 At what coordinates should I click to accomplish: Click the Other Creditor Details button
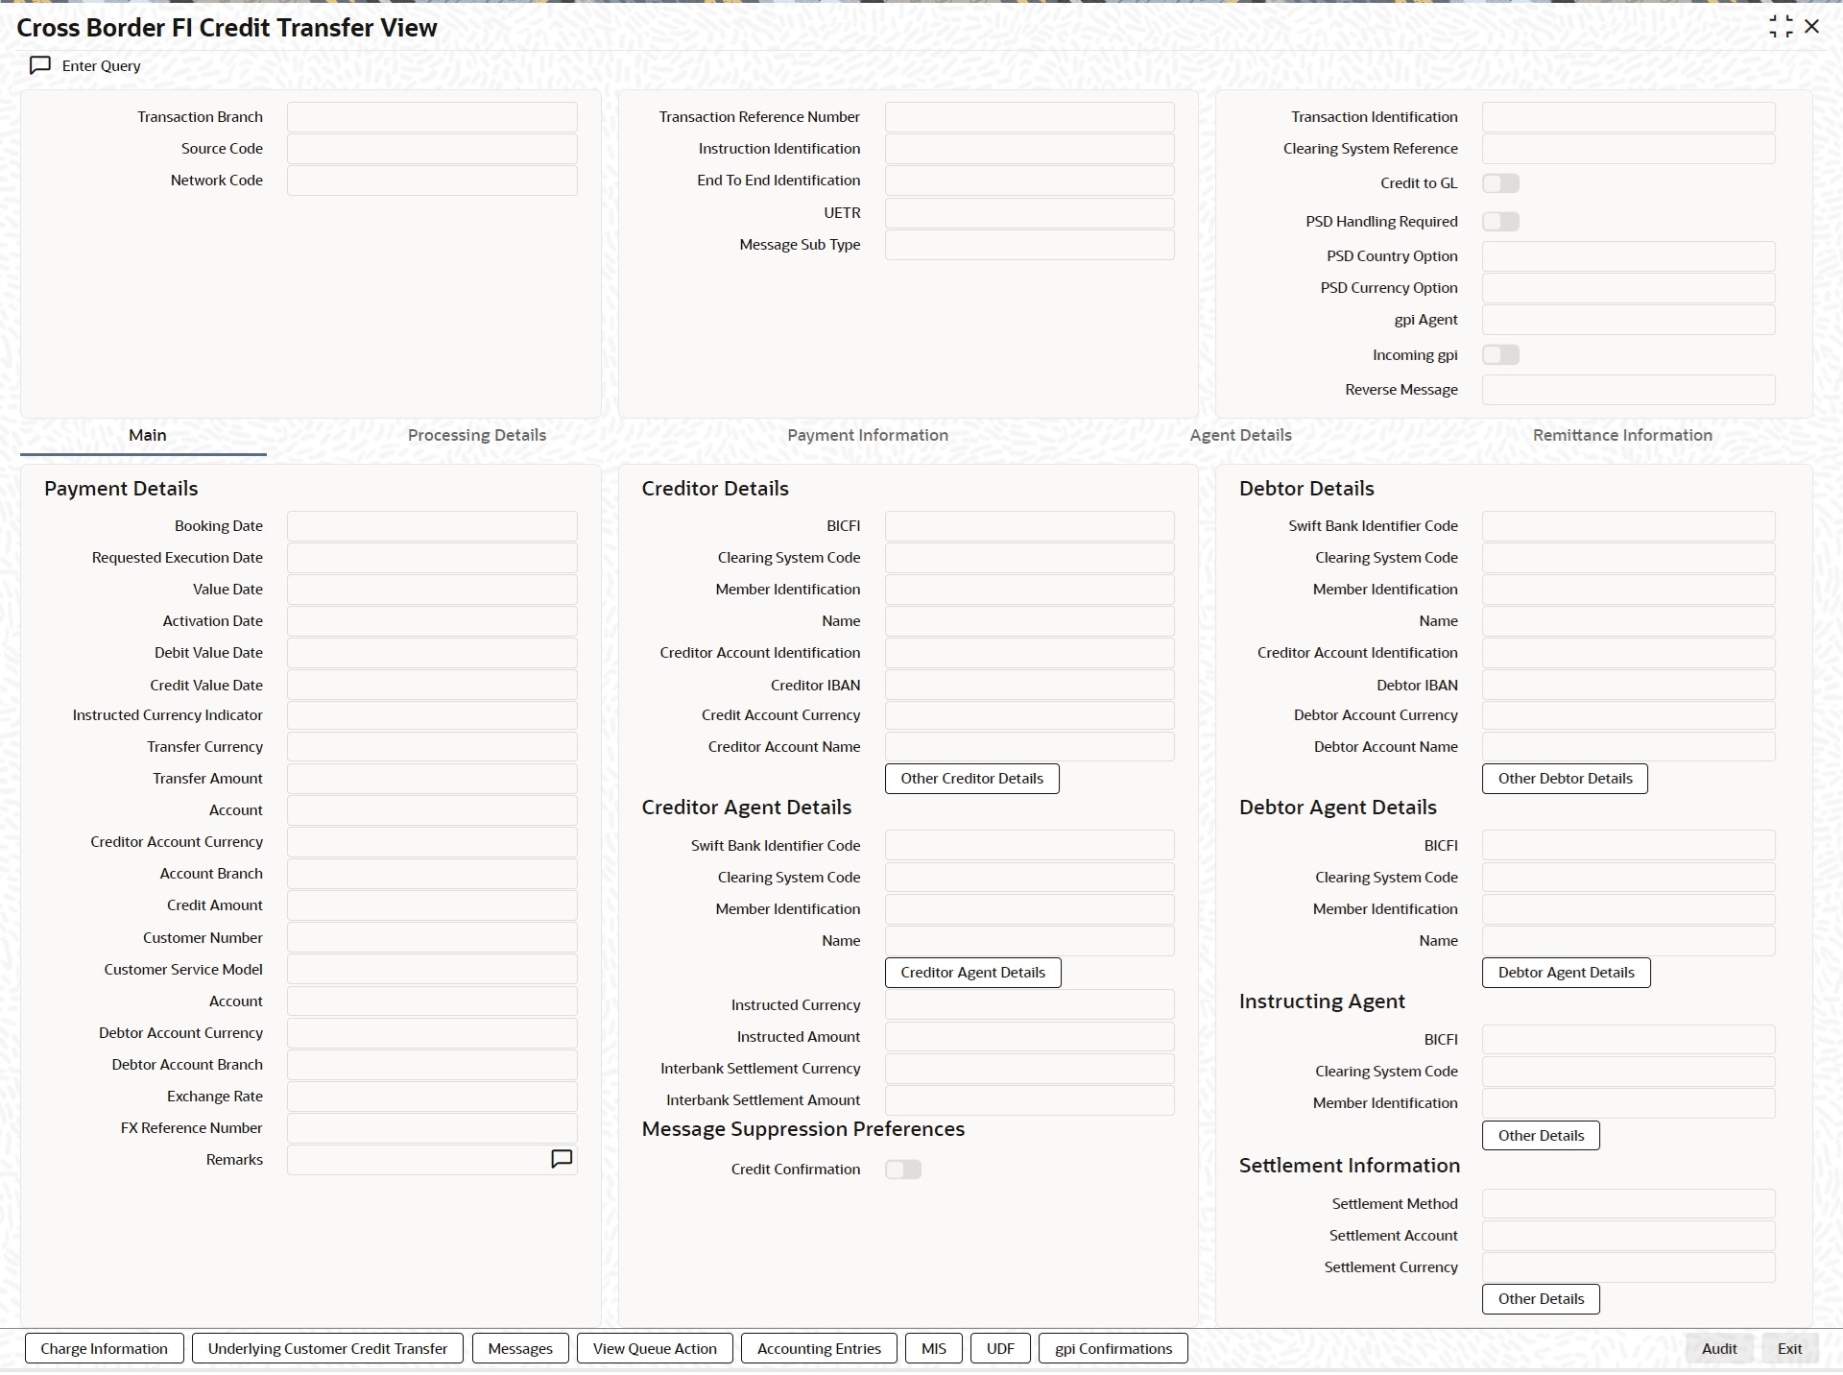click(x=971, y=779)
